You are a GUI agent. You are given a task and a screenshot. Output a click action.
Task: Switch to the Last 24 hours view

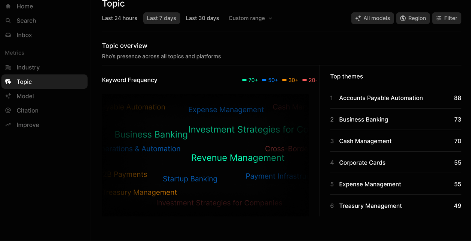[x=119, y=18]
